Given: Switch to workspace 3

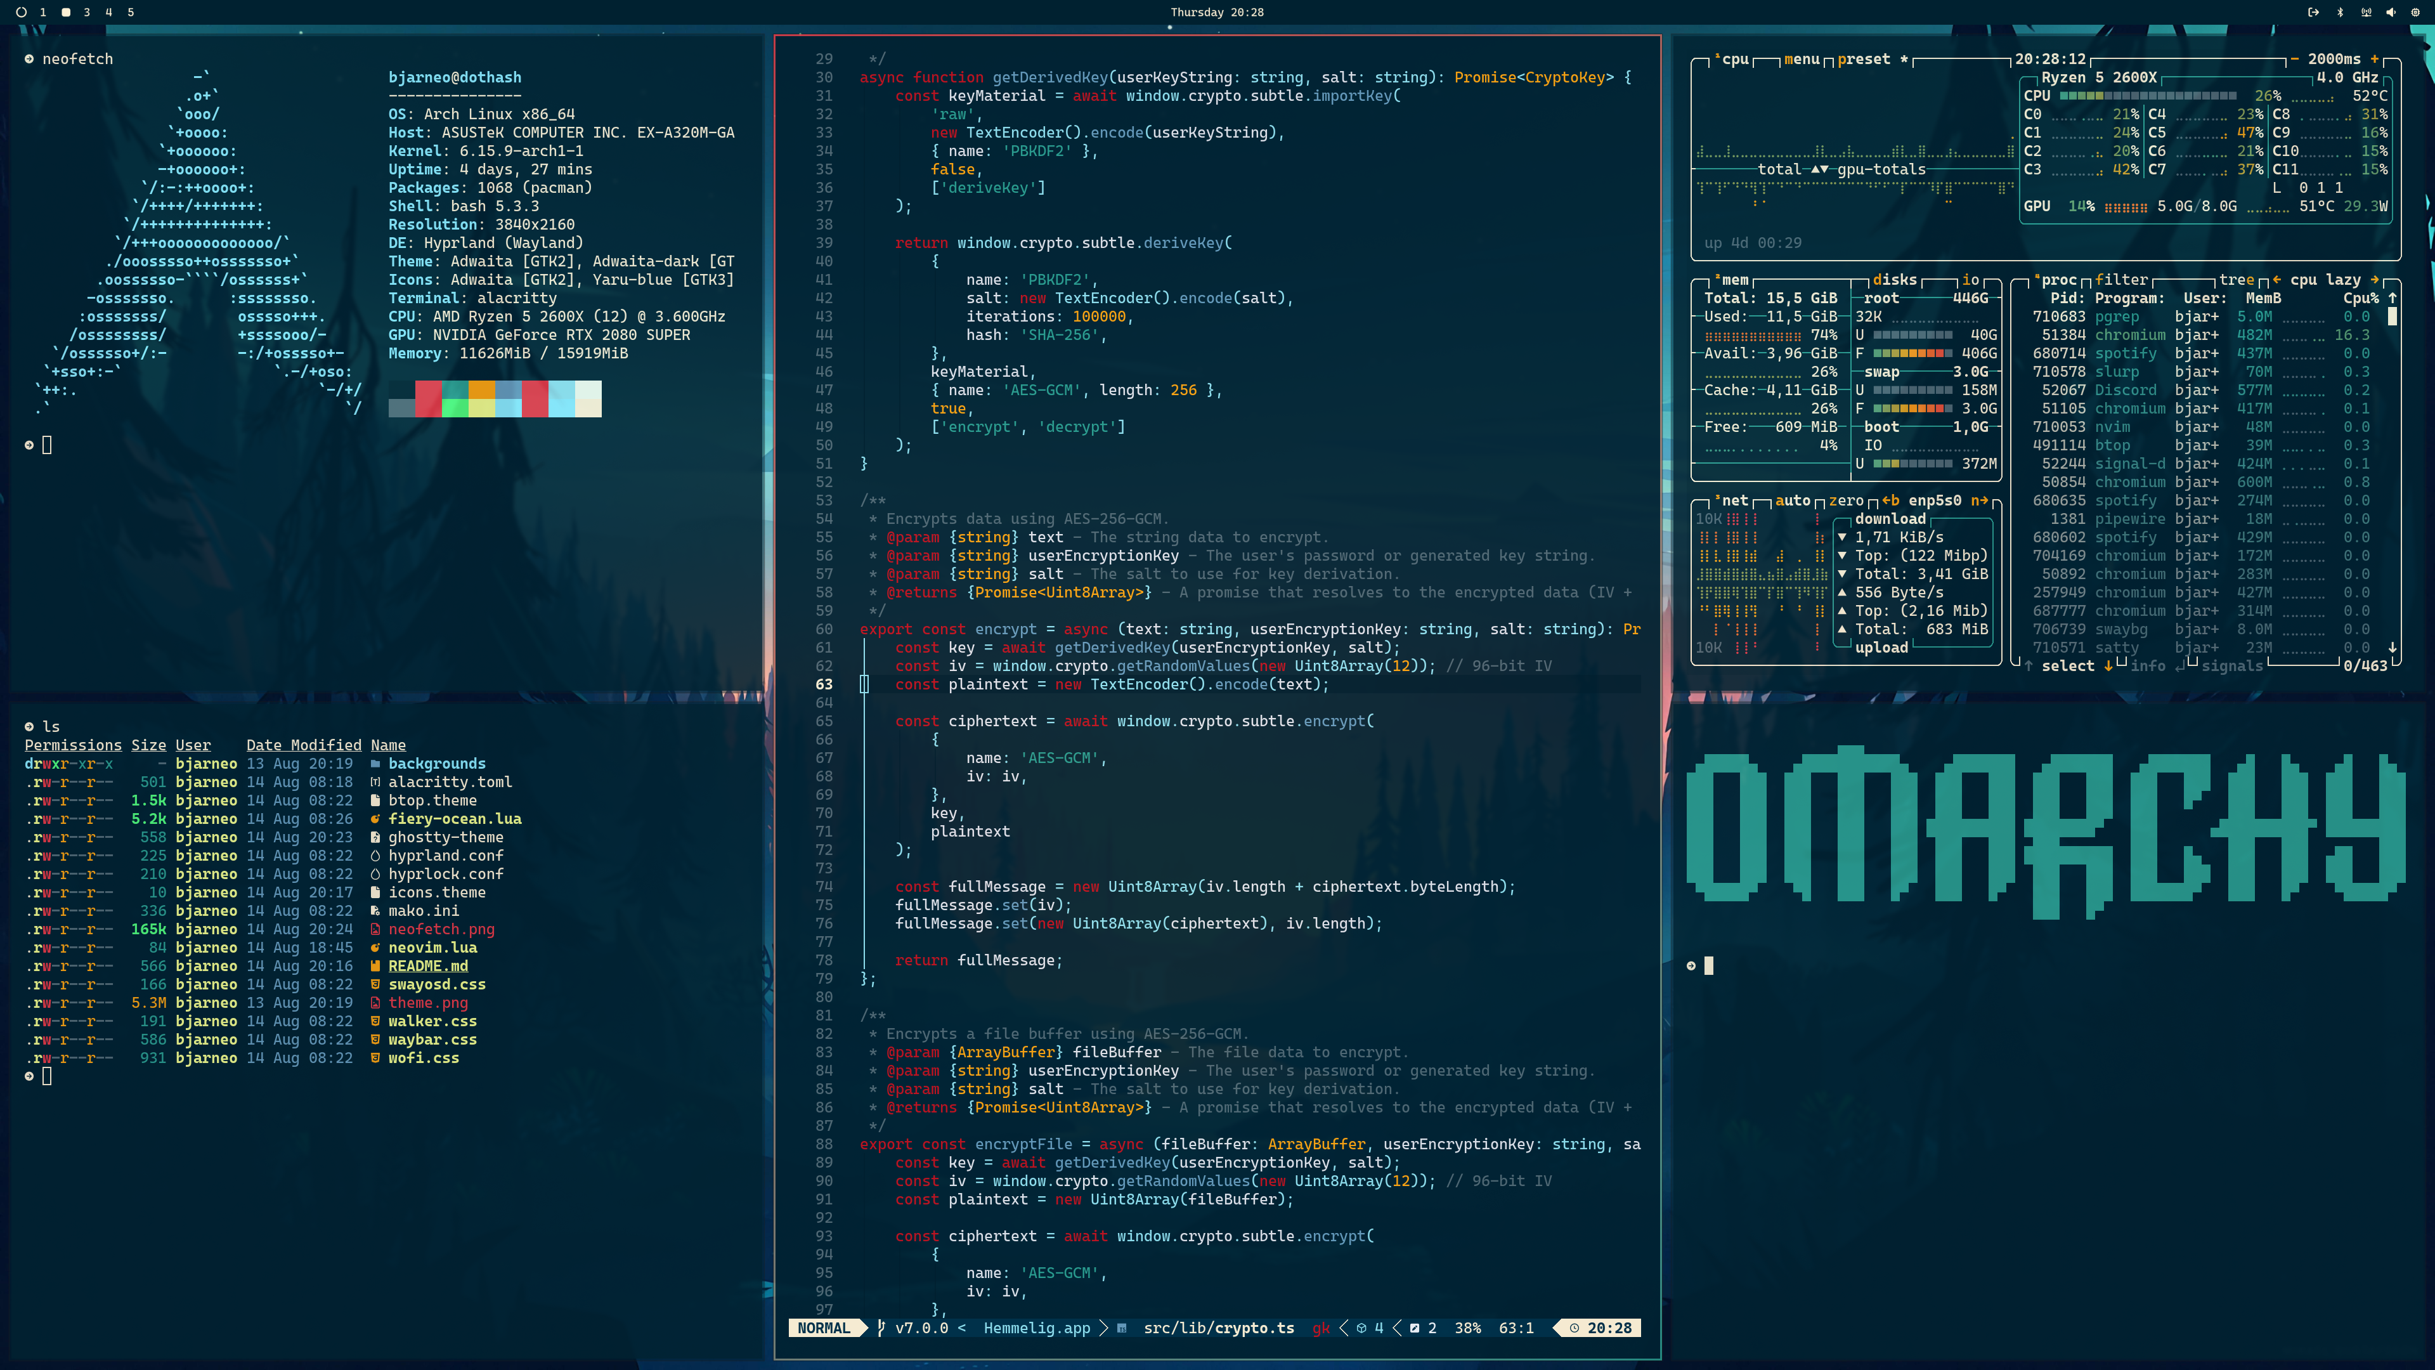Looking at the screenshot, I should coord(87,12).
